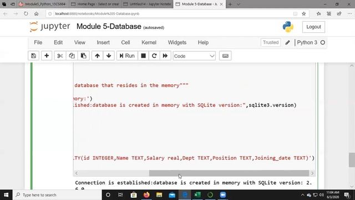Viewport: 355px width, 200px height.
Task: Go back in the browser
Action: (5, 13)
